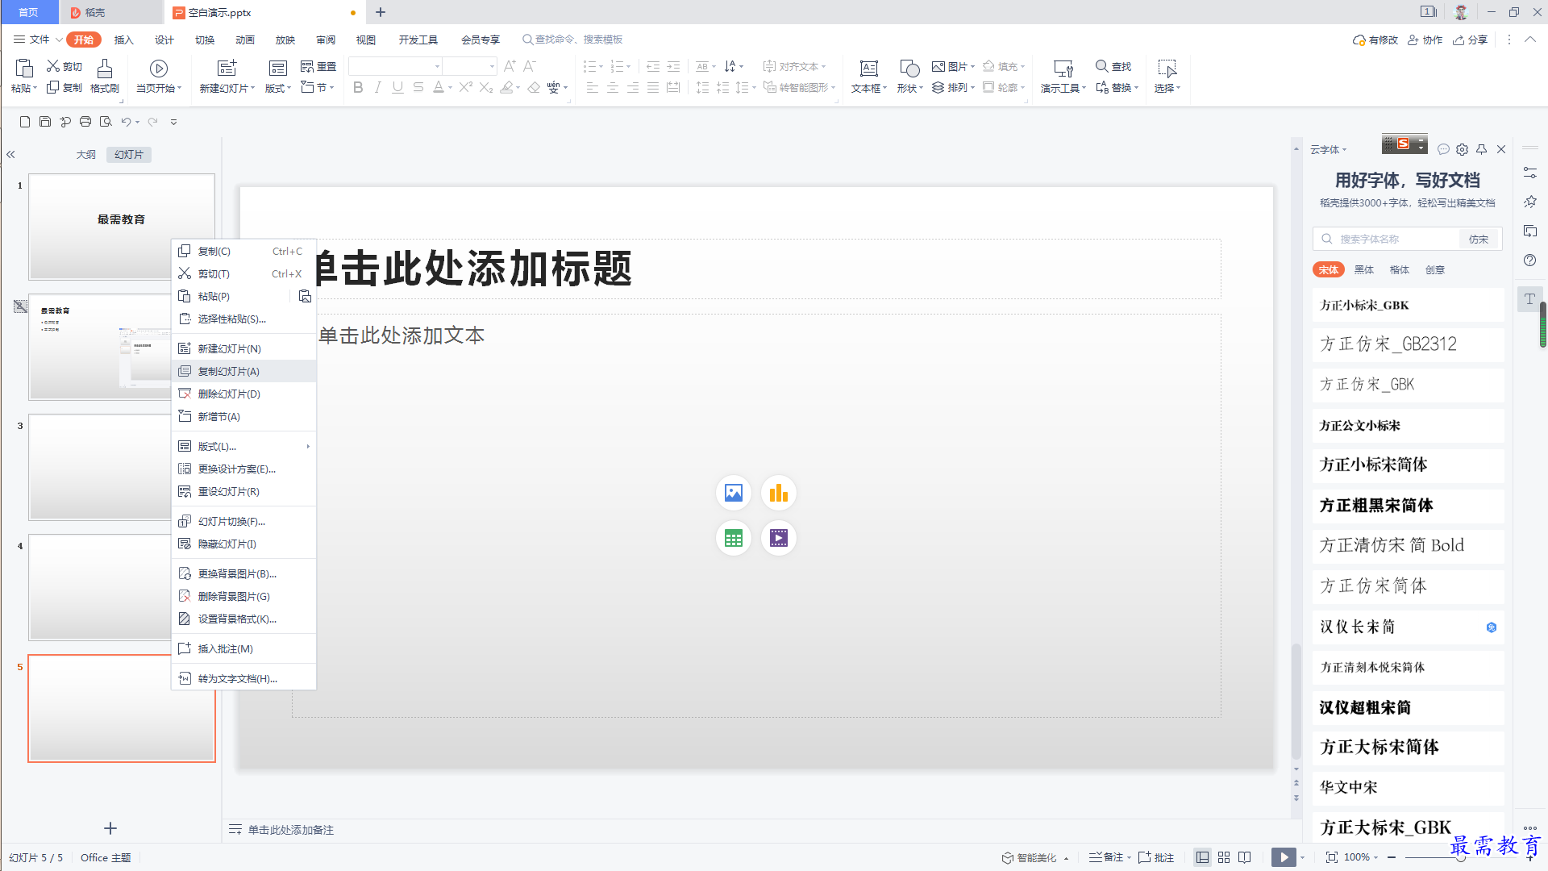Expand the Layout (版式) dropdown in ribbon

tap(278, 88)
